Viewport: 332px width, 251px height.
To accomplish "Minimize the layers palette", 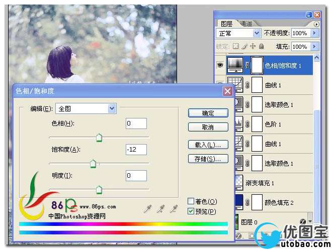I will coord(309,15).
